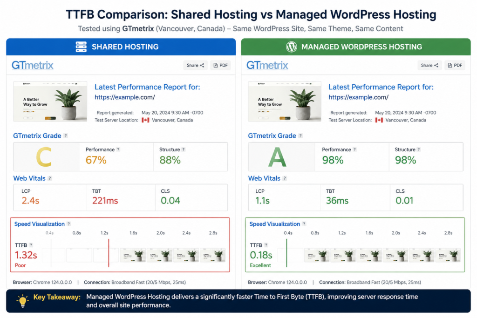Open example.com link in Shared Hosting report
Image resolution: width=477 pixels, height=318 pixels.
[125, 97]
